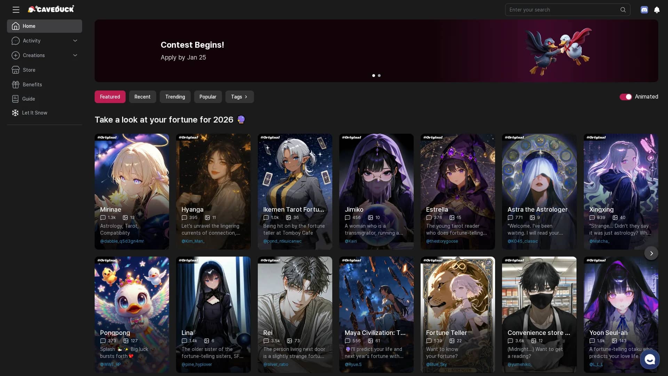Show next characters with right arrow
The width and height of the screenshot is (668, 376).
[651, 253]
